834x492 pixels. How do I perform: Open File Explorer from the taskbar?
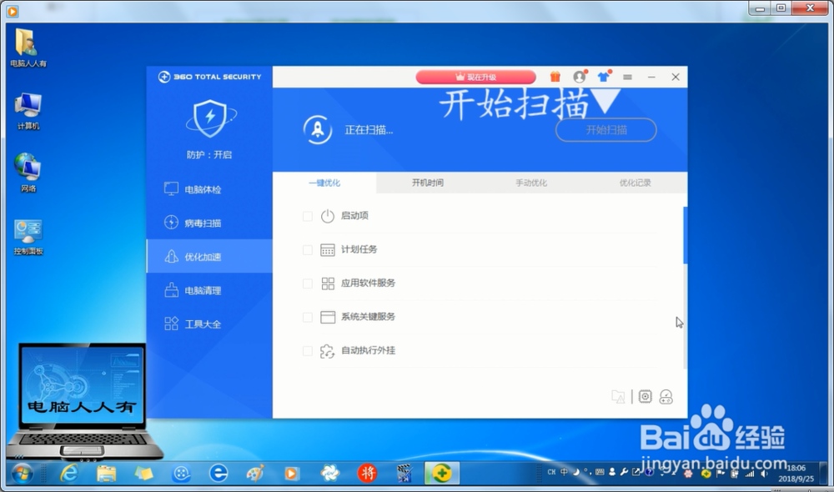[107, 473]
